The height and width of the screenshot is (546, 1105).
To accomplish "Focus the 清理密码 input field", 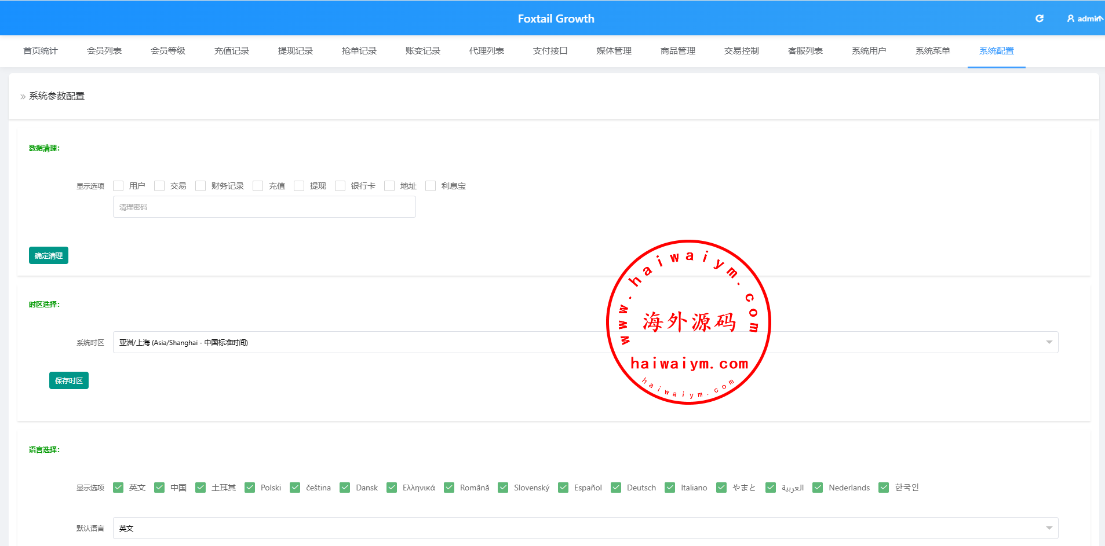I will (264, 207).
